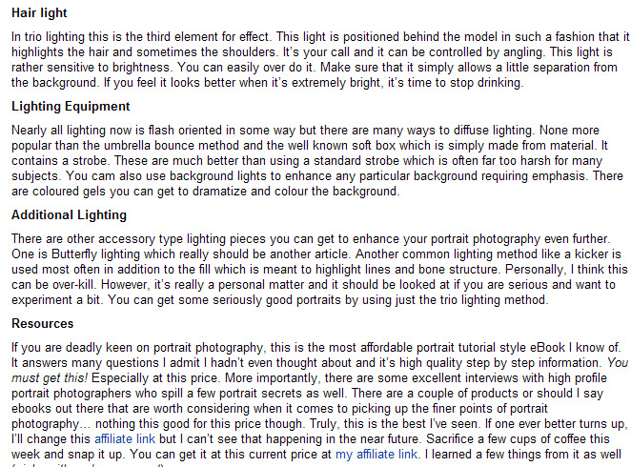Click the italic "You must get this!" text

(618, 363)
